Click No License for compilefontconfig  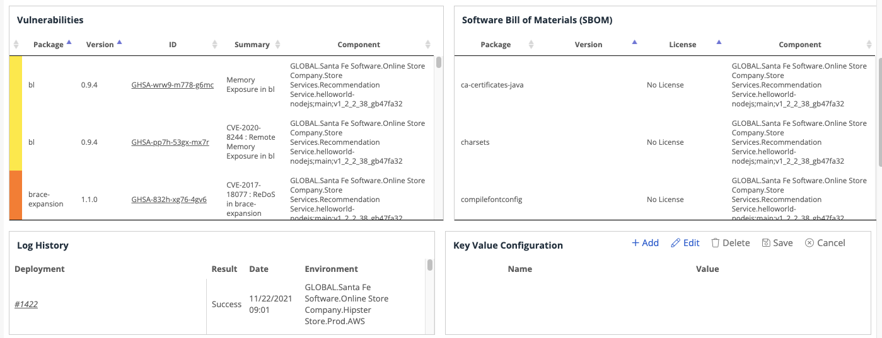coord(665,200)
